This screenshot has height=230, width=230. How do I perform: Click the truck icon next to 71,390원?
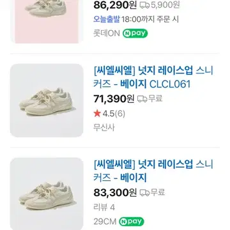coord(142,98)
